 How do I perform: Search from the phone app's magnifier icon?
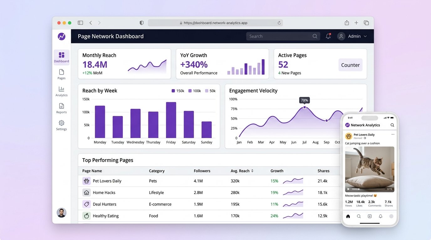coord(392,125)
